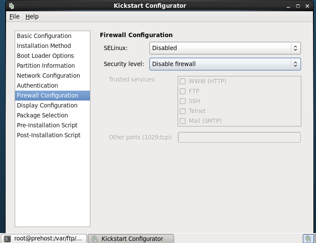The height and width of the screenshot is (243, 316).
Task: Open the File menu
Action: (14, 16)
